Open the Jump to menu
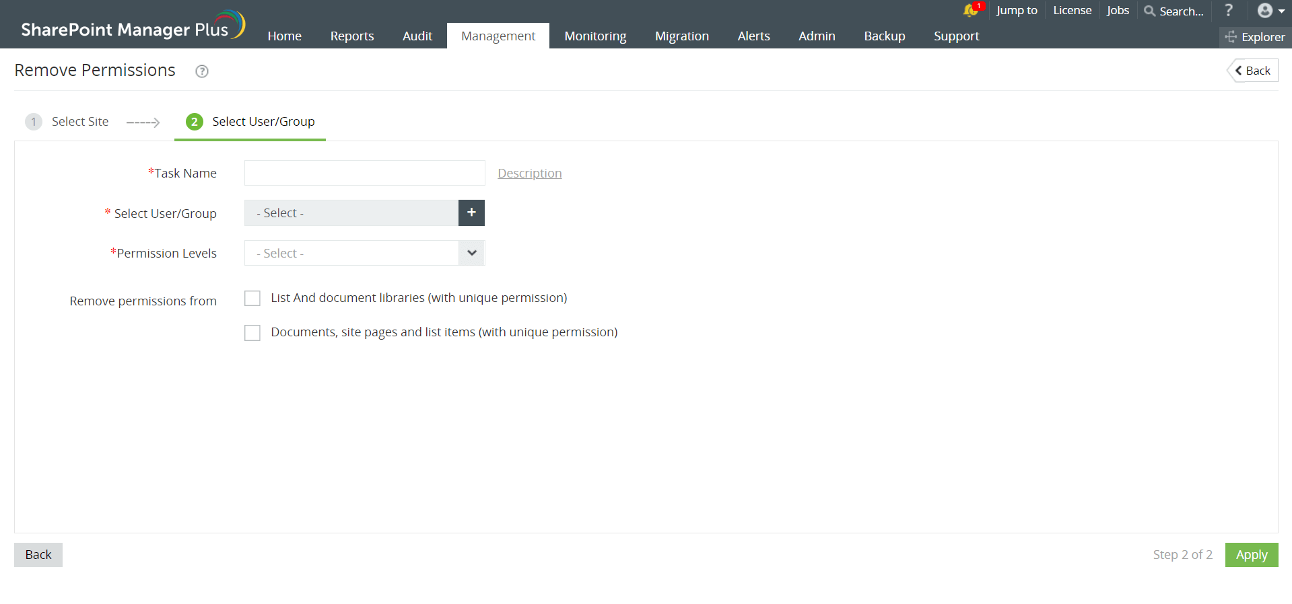Image resolution: width=1292 pixels, height=604 pixels. coord(1017,10)
